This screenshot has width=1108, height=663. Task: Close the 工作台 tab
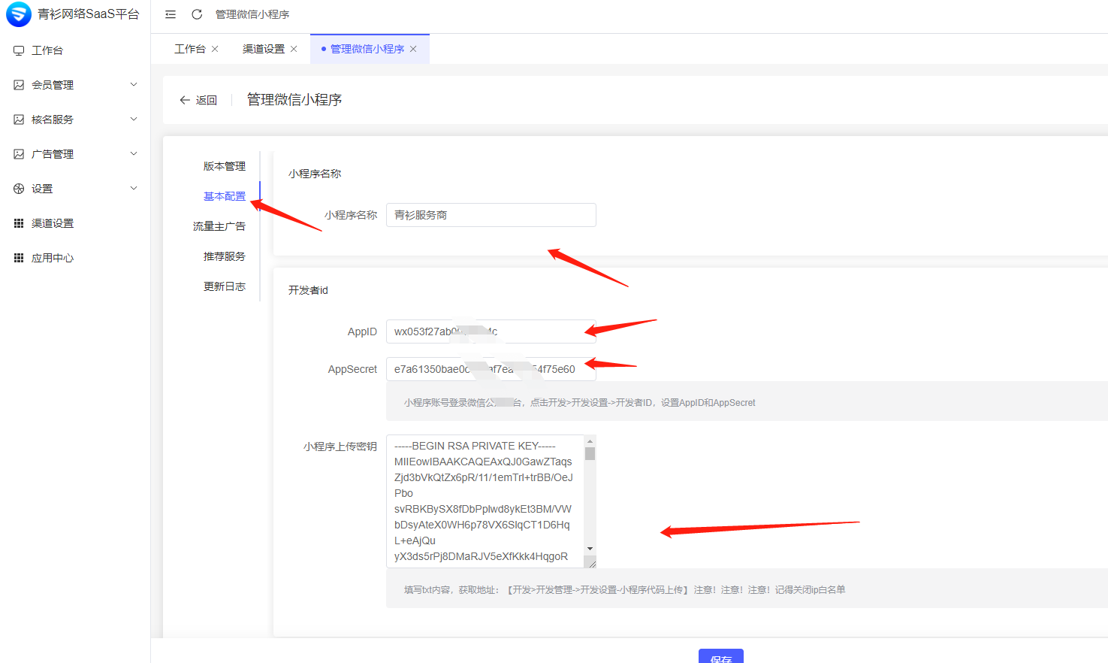[x=215, y=49]
